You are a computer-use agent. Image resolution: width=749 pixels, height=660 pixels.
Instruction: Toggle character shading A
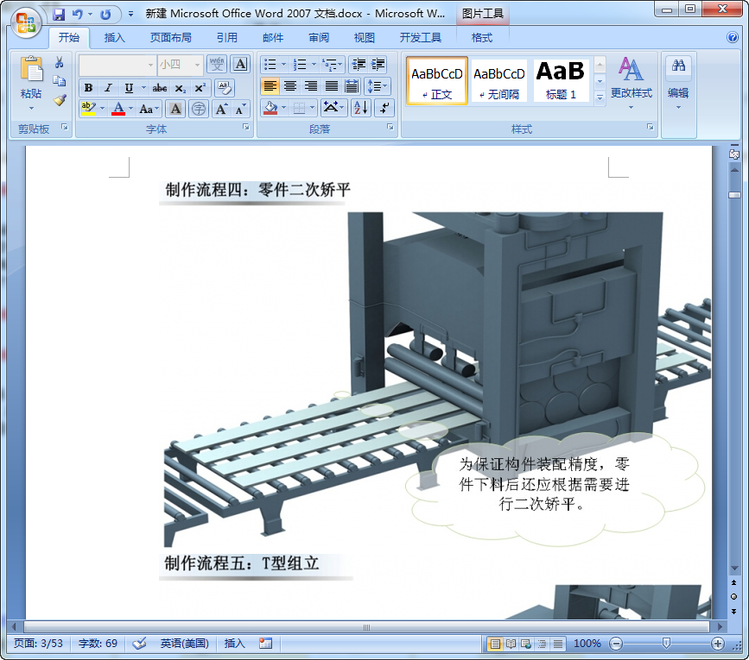point(175,109)
